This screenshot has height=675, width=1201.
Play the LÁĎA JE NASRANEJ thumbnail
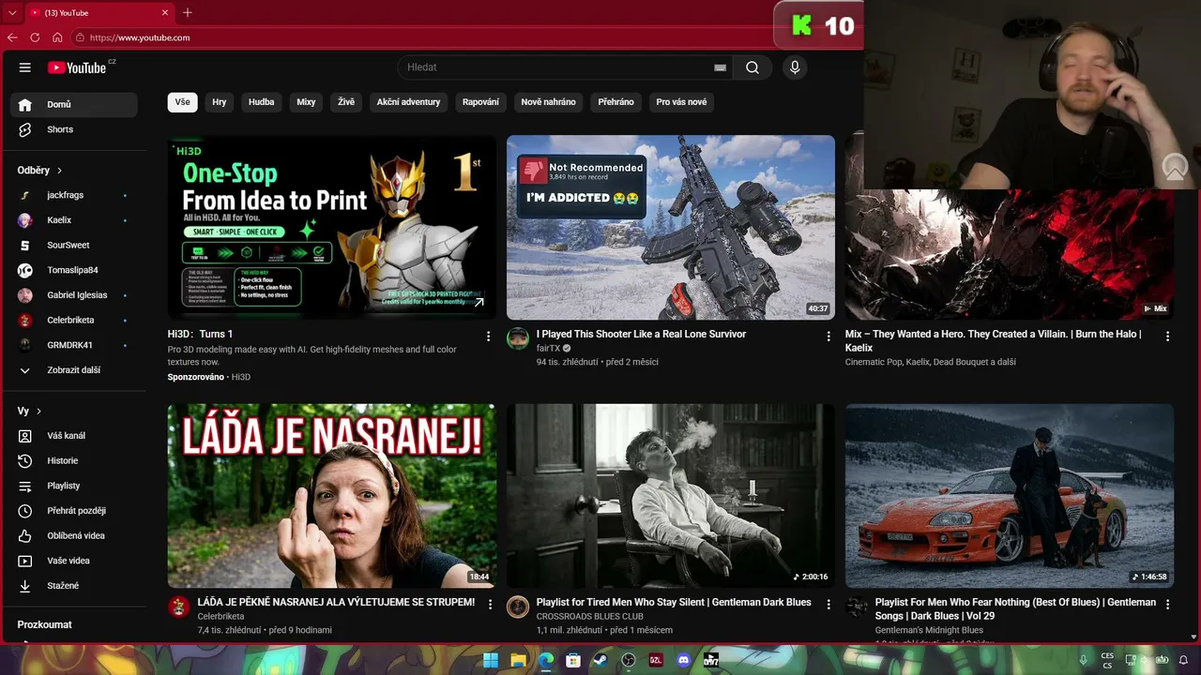[332, 496]
